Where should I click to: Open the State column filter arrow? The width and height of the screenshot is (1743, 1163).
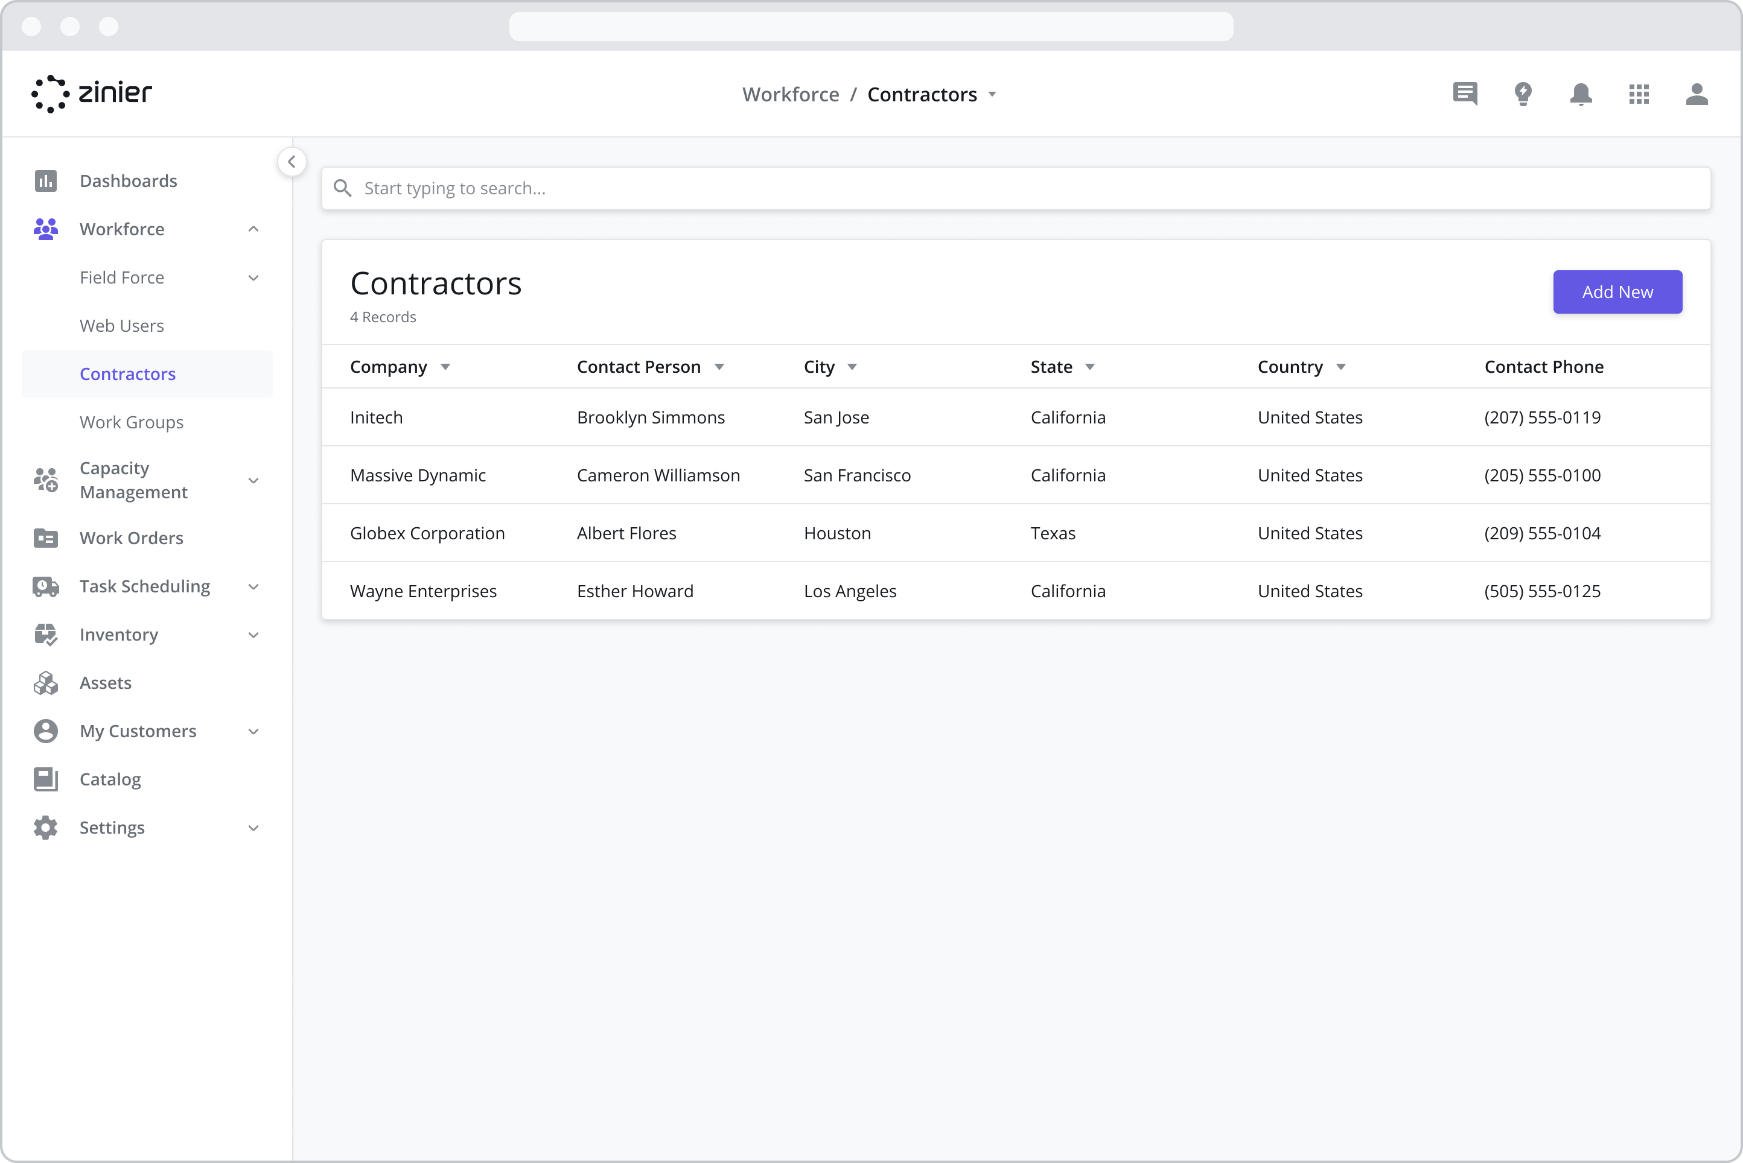click(1089, 367)
